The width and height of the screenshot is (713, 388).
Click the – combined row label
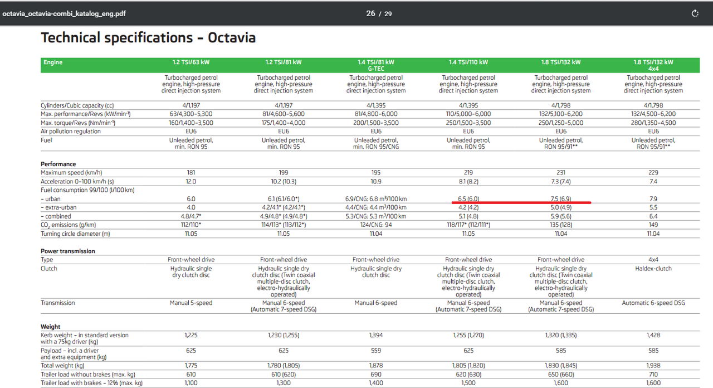click(56, 216)
